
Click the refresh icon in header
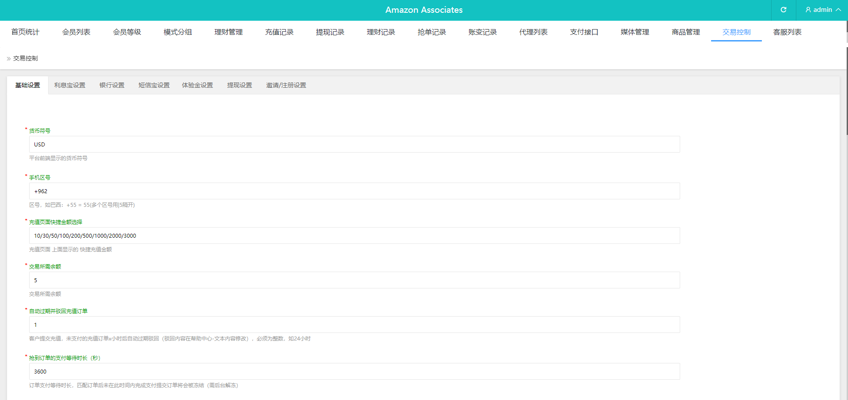click(x=783, y=10)
